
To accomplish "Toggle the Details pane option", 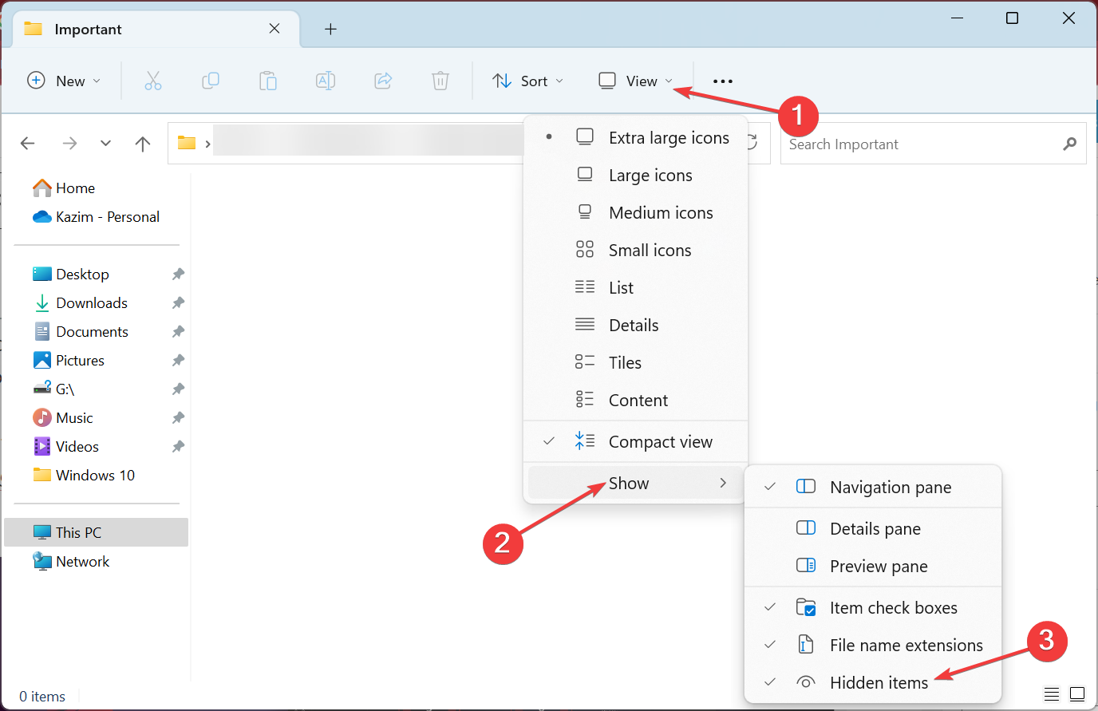I will pos(873,529).
